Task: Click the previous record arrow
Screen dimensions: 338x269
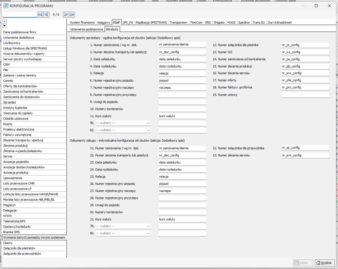Action: (x=46, y=14)
